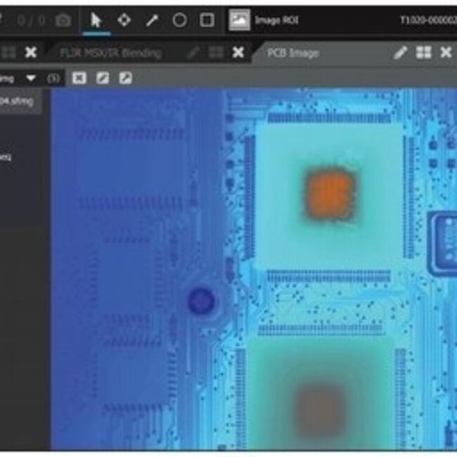Open the FLIR MSX/IR Blending tab

pos(111,53)
